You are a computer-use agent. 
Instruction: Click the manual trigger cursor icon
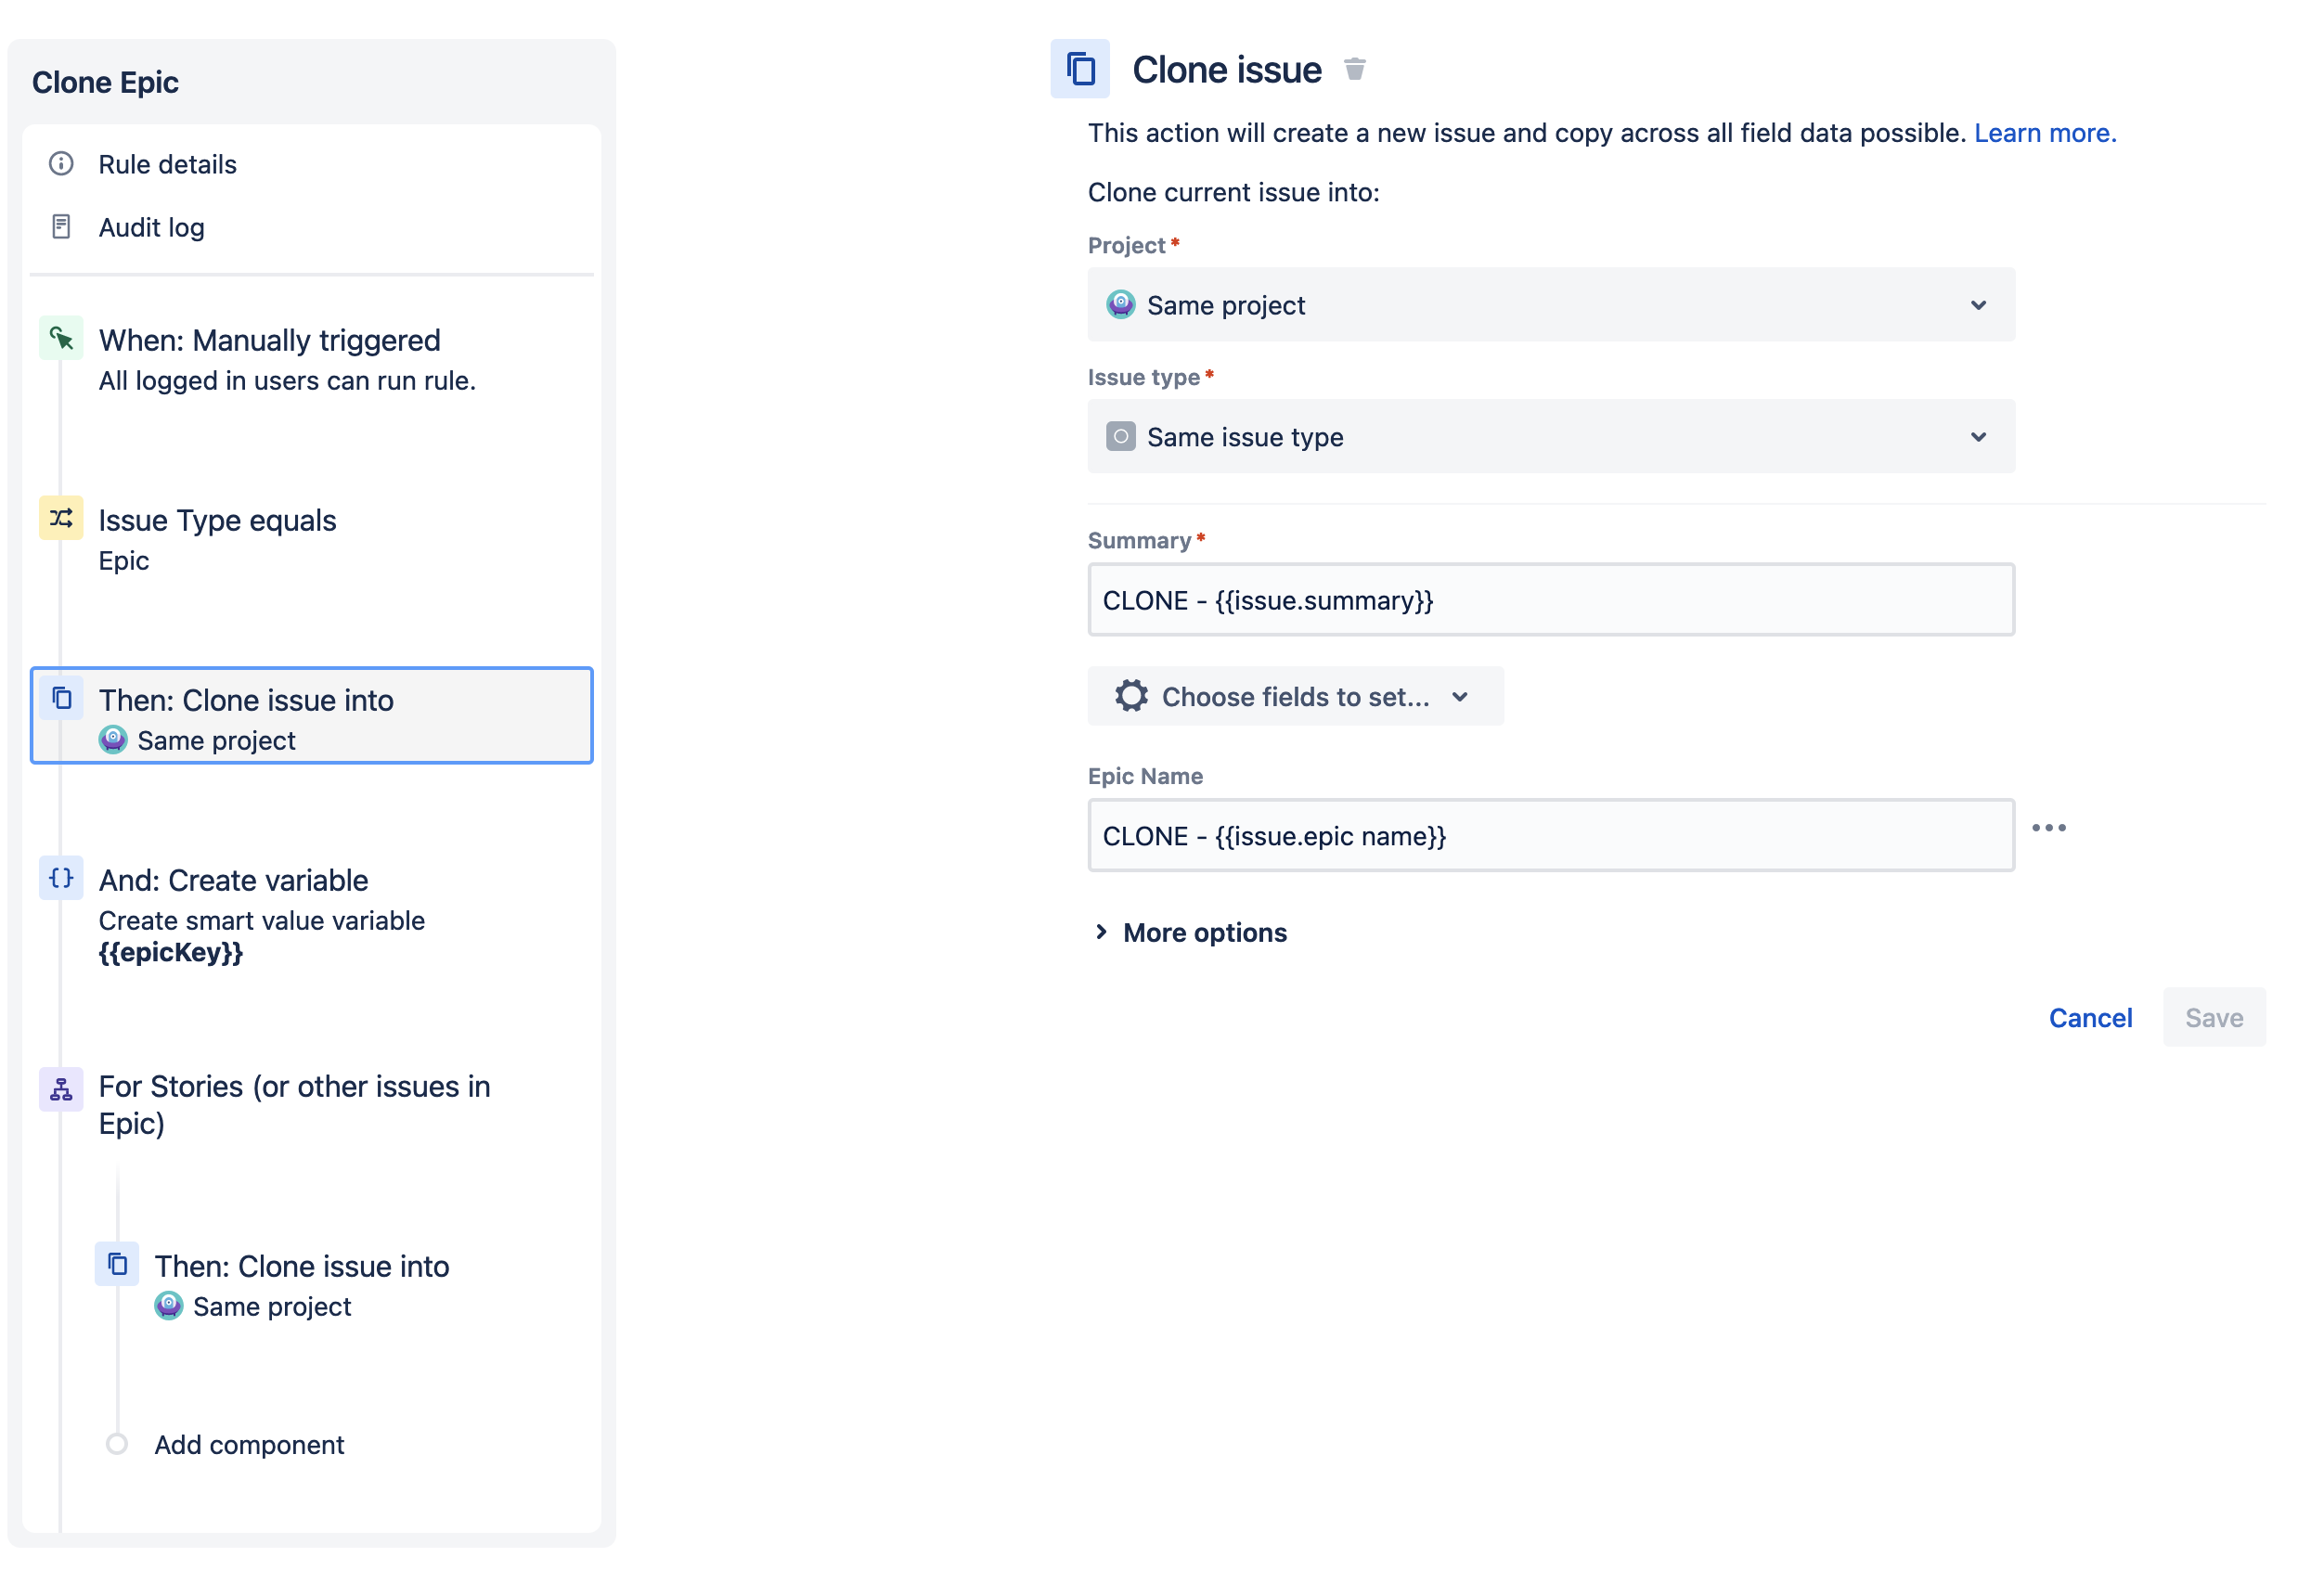(60, 338)
